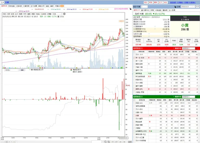Click the zoom in magnifier icon
This screenshot has width=200, height=143.
click(x=109, y=142)
